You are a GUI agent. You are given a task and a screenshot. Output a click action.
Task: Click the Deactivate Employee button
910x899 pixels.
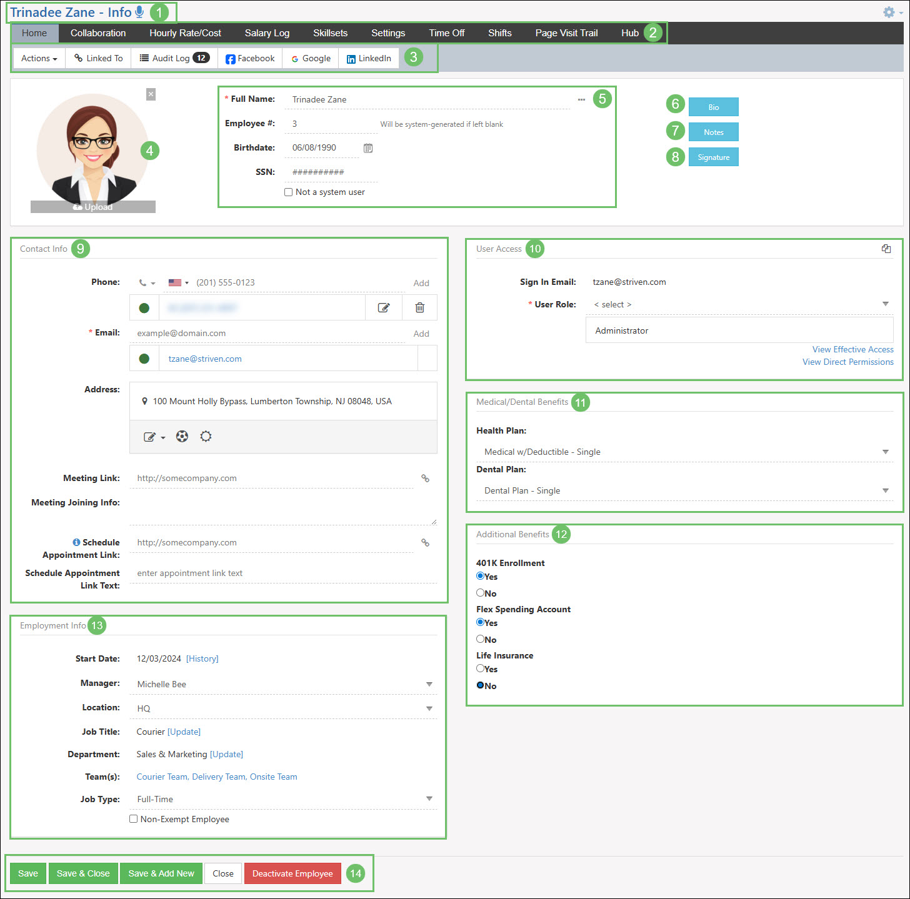tap(292, 873)
